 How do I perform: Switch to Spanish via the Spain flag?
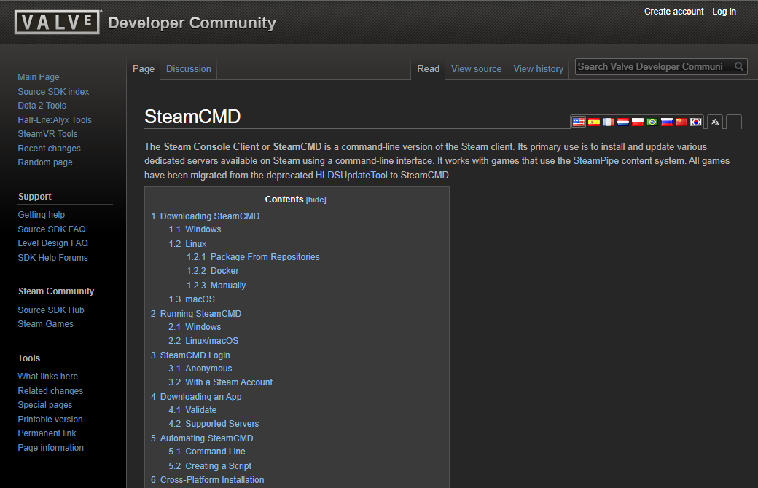[x=593, y=122]
